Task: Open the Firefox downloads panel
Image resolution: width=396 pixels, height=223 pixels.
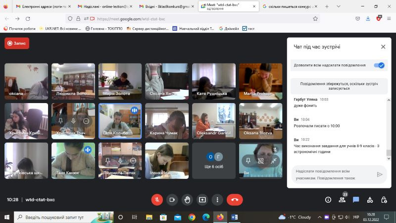Action: point(368,18)
